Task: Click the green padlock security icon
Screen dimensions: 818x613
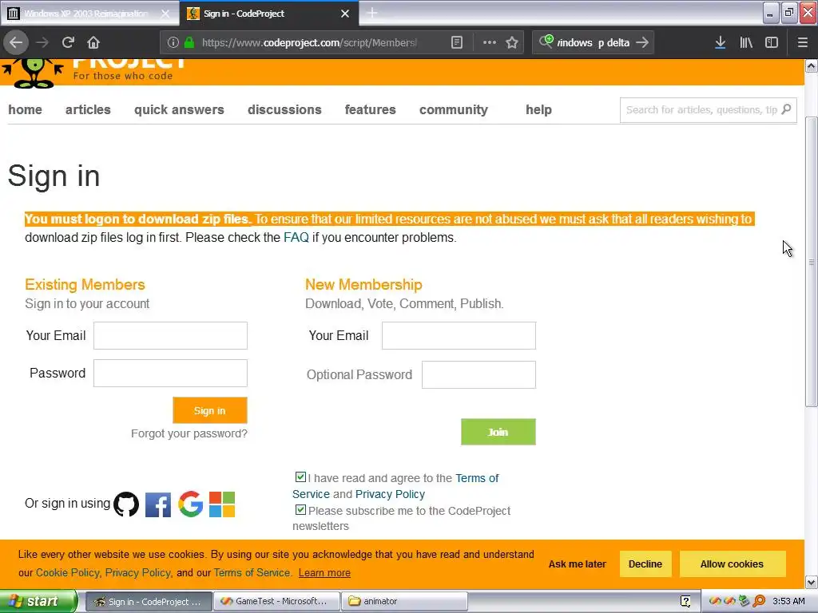Action: coord(189,42)
